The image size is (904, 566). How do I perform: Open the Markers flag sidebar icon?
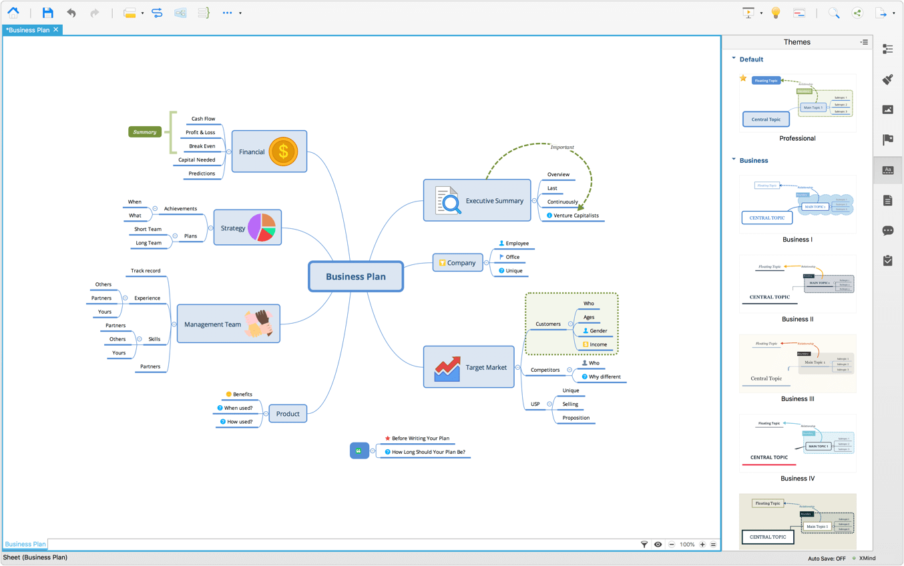point(887,139)
